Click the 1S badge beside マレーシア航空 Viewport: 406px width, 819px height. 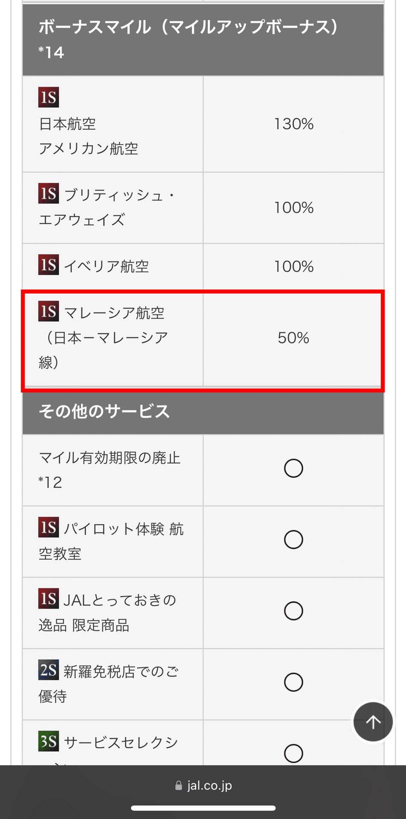click(49, 311)
